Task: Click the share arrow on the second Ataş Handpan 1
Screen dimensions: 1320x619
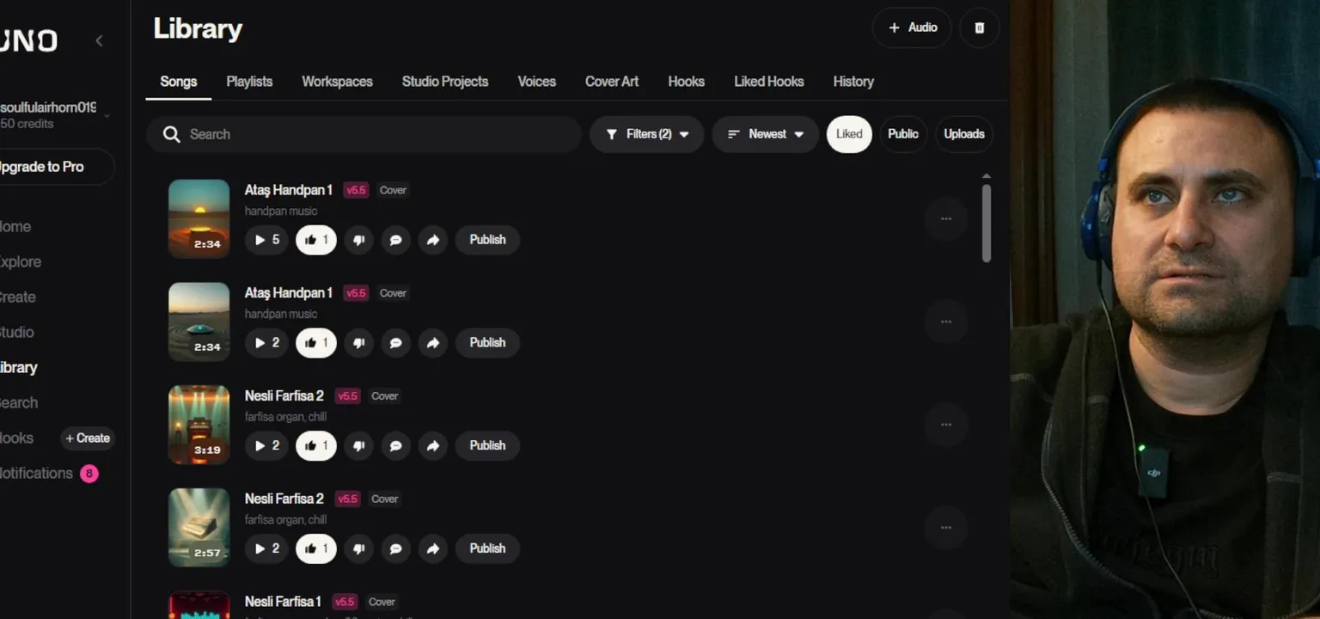Action: 433,342
